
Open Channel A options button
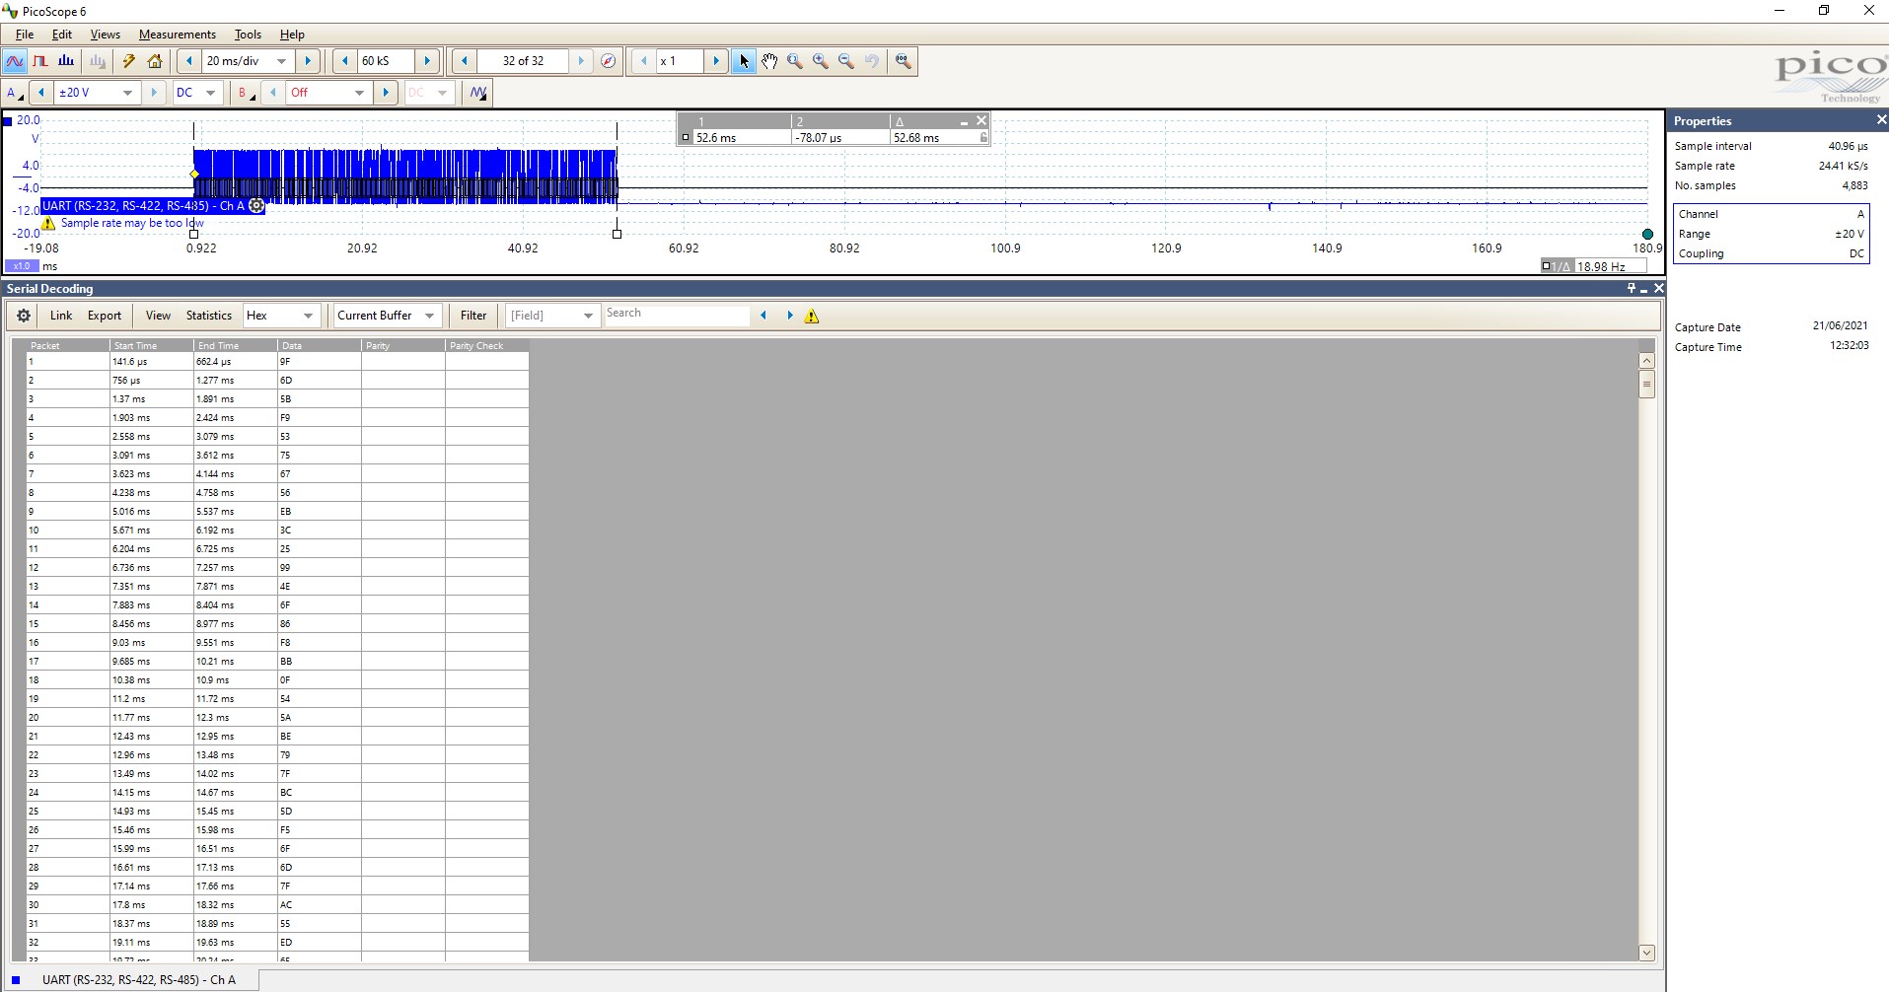15,93
